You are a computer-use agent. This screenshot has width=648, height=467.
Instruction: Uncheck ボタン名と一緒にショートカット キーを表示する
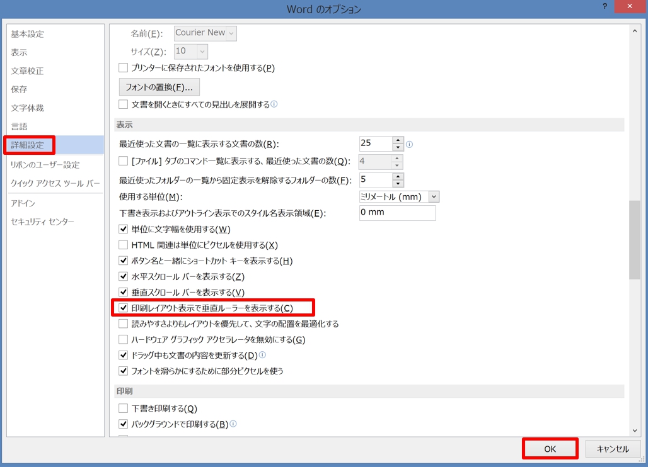point(123,261)
